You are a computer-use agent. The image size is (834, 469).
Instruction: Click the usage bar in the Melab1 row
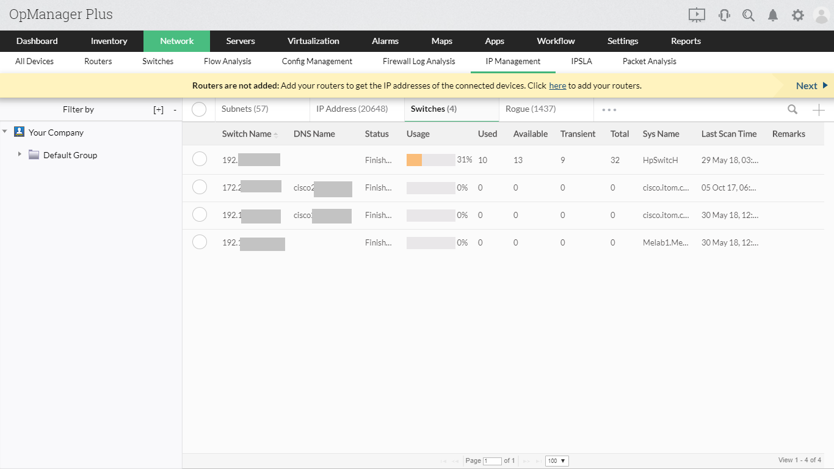pos(431,242)
